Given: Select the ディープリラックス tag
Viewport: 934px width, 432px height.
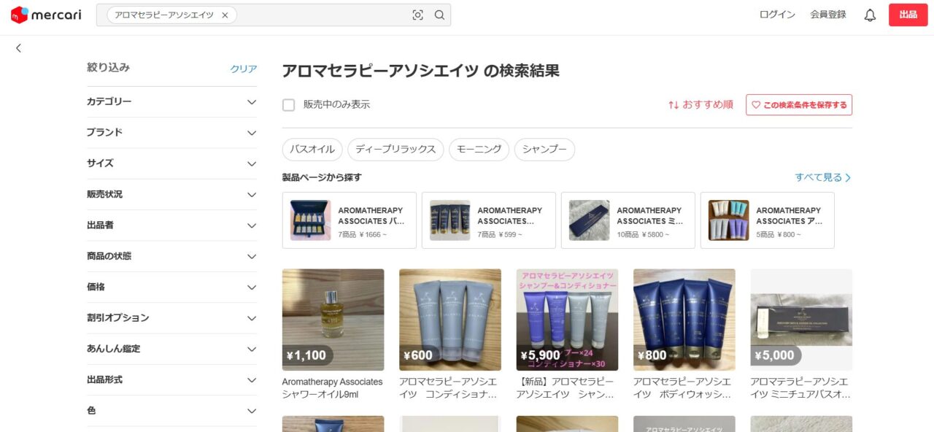Looking at the screenshot, I should [x=395, y=150].
